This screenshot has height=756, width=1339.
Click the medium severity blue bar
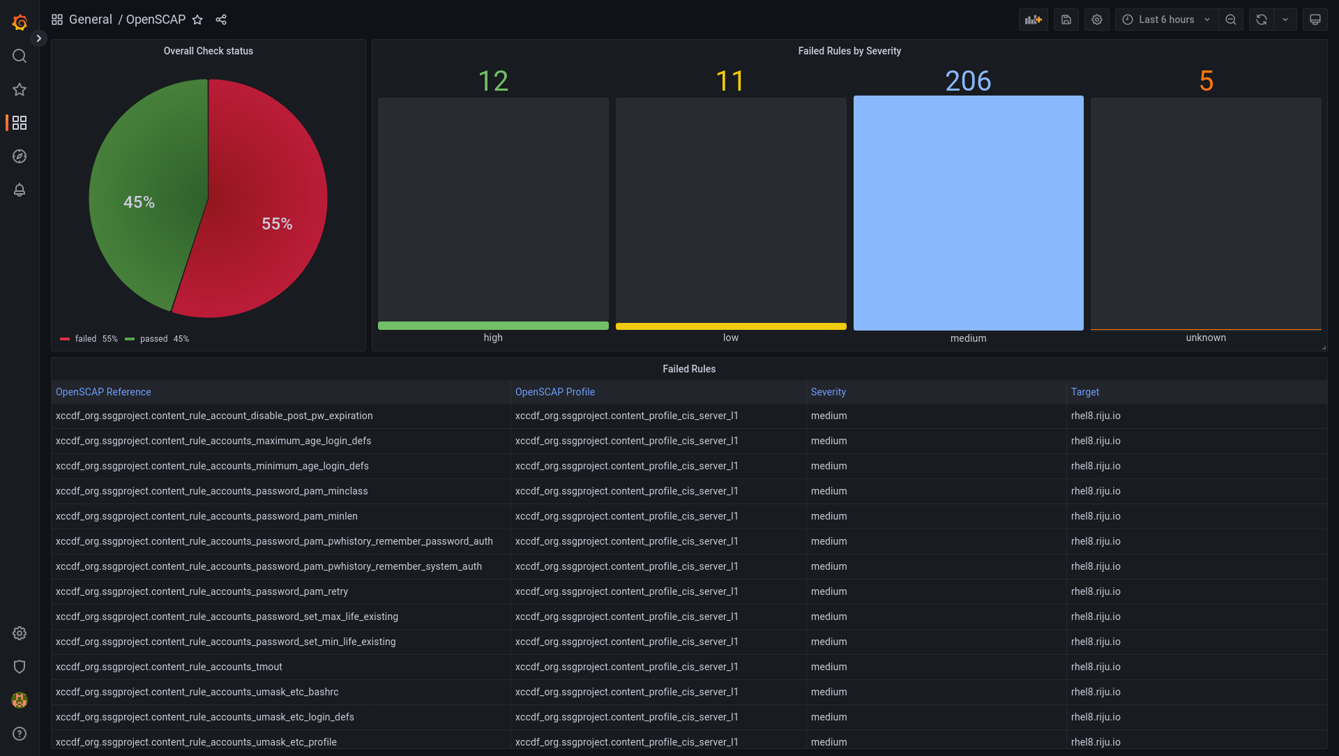point(968,213)
